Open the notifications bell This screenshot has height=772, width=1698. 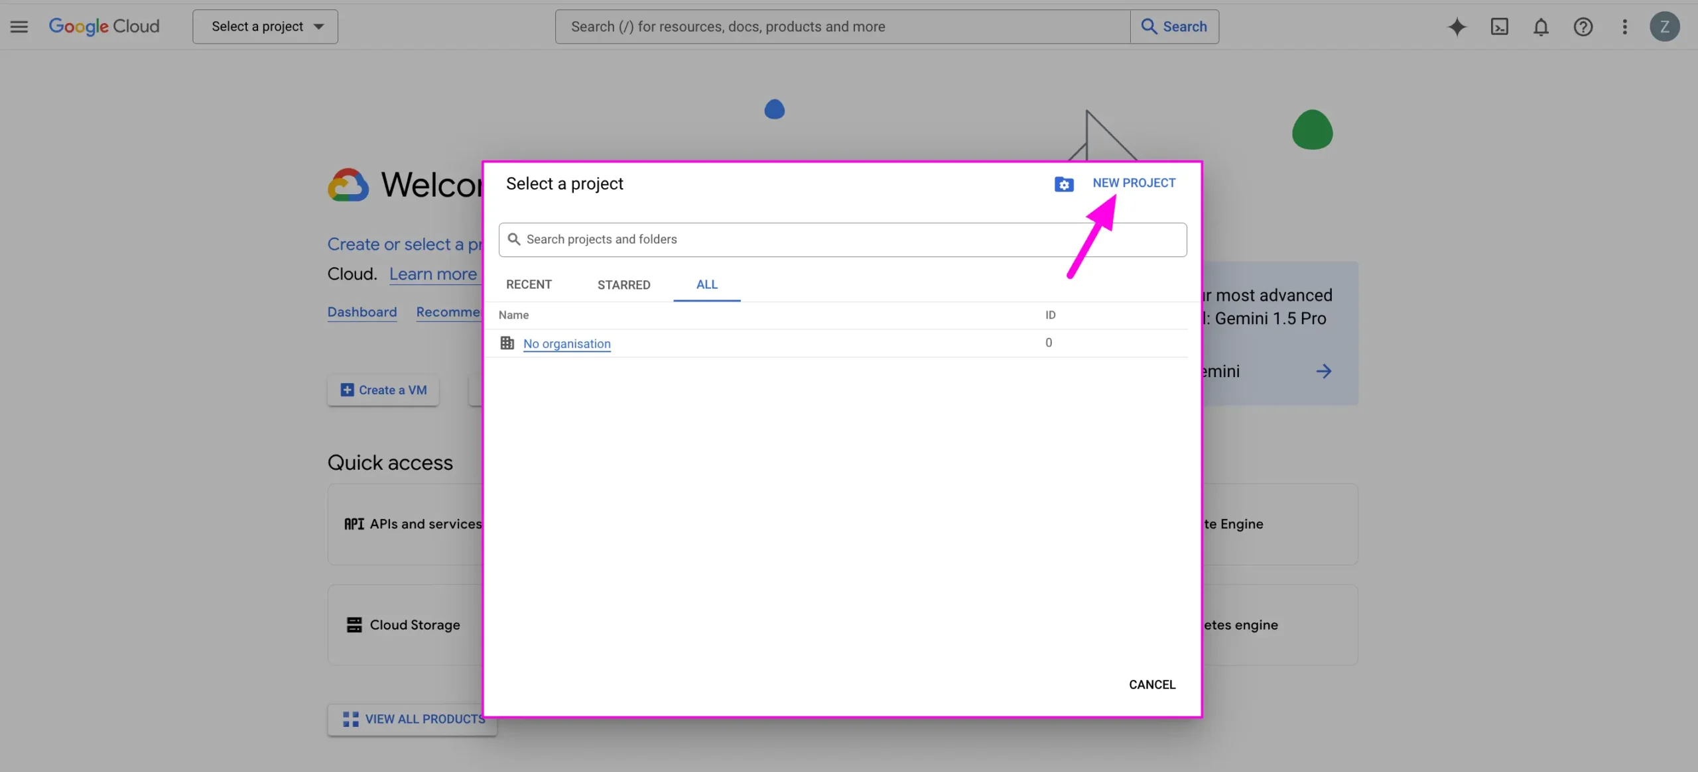click(1541, 27)
